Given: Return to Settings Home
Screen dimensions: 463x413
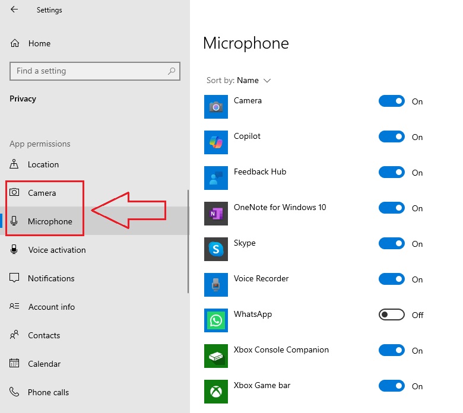Looking at the screenshot, I should tap(39, 43).
